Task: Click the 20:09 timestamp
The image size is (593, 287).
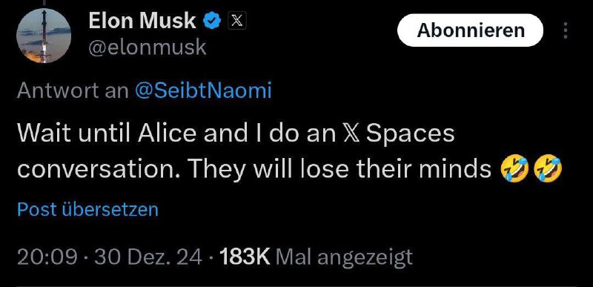Action: 47,257
